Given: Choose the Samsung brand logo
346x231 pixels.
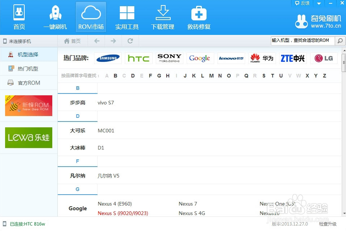Looking at the screenshot, I should (108, 58).
